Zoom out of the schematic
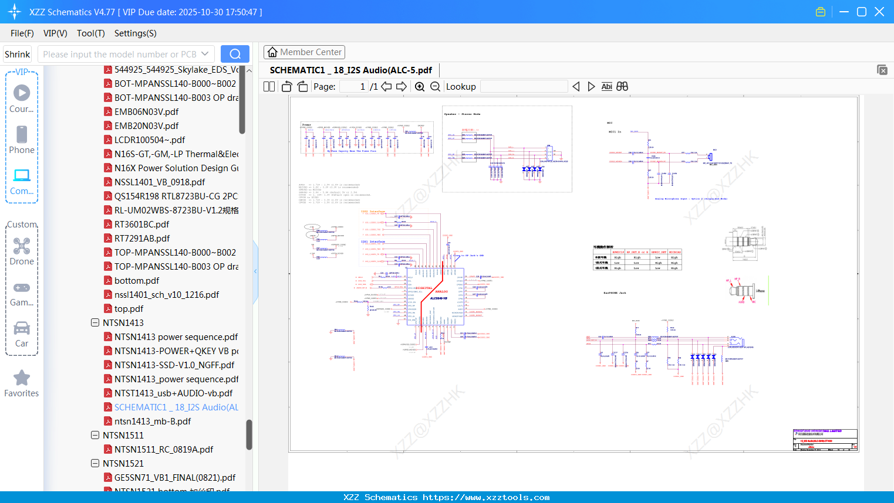Image resolution: width=894 pixels, height=503 pixels. coord(435,87)
